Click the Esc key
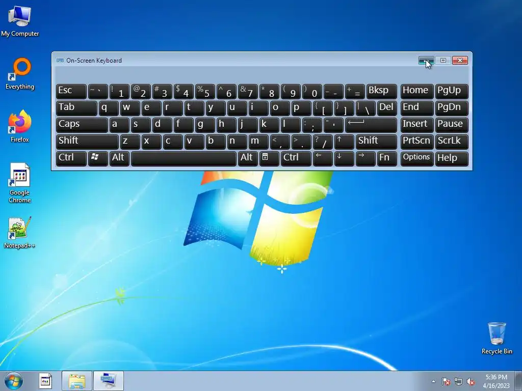 click(71, 91)
